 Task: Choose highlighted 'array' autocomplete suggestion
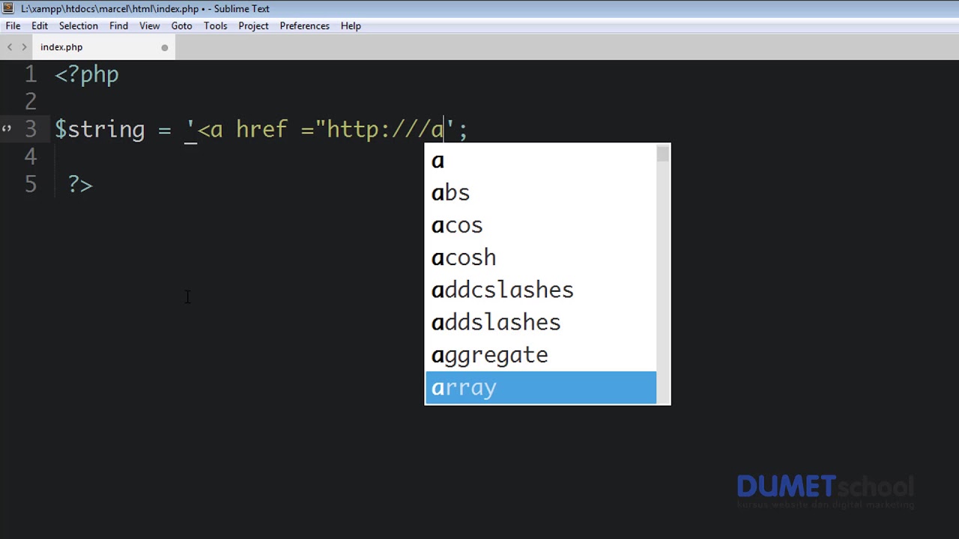[x=540, y=388]
